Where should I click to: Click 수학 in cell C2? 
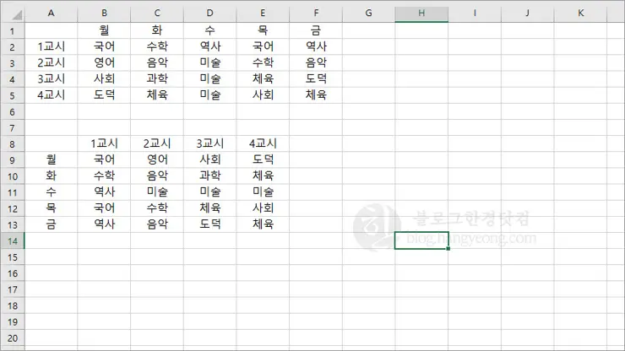coord(157,46)
